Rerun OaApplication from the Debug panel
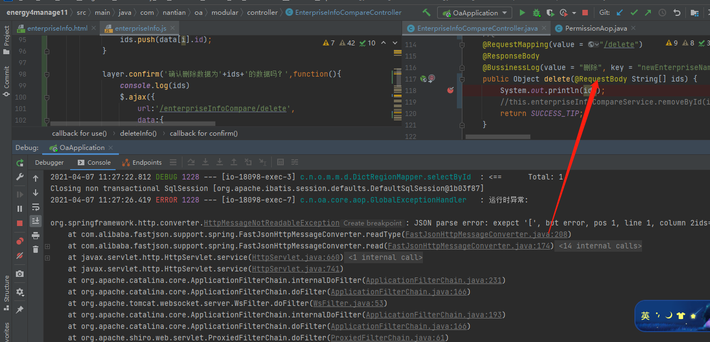The height and width of the screenshot is (342, 710). coord(20,163)
